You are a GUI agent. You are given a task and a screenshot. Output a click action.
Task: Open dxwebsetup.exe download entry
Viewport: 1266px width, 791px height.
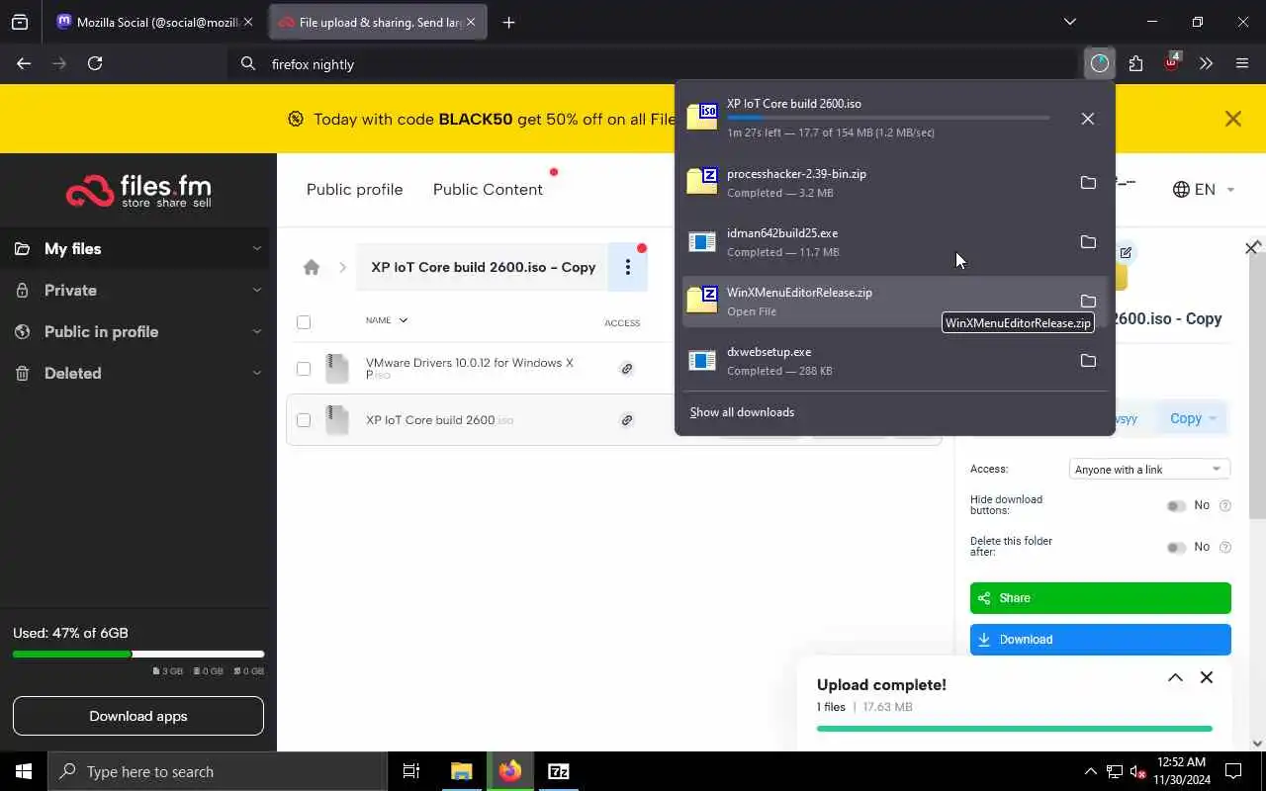873,361
